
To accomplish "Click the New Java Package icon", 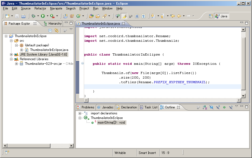I will [72, 16].
